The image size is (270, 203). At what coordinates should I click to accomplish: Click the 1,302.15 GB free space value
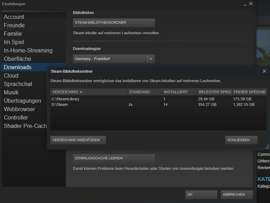coord(243,105)
